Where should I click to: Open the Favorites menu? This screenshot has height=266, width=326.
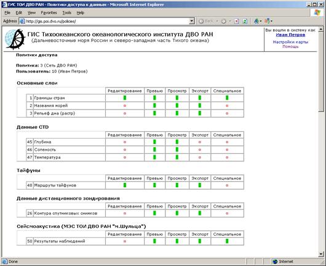49,13
